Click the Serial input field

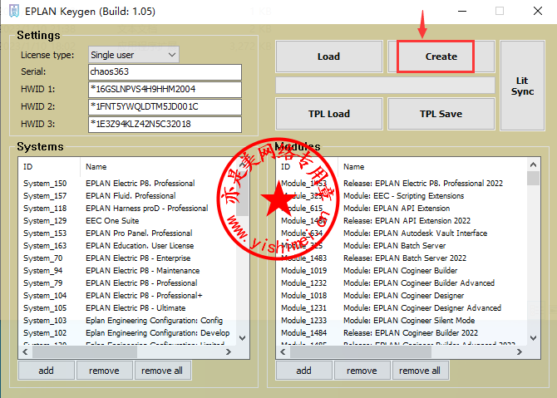click(165, 71)
